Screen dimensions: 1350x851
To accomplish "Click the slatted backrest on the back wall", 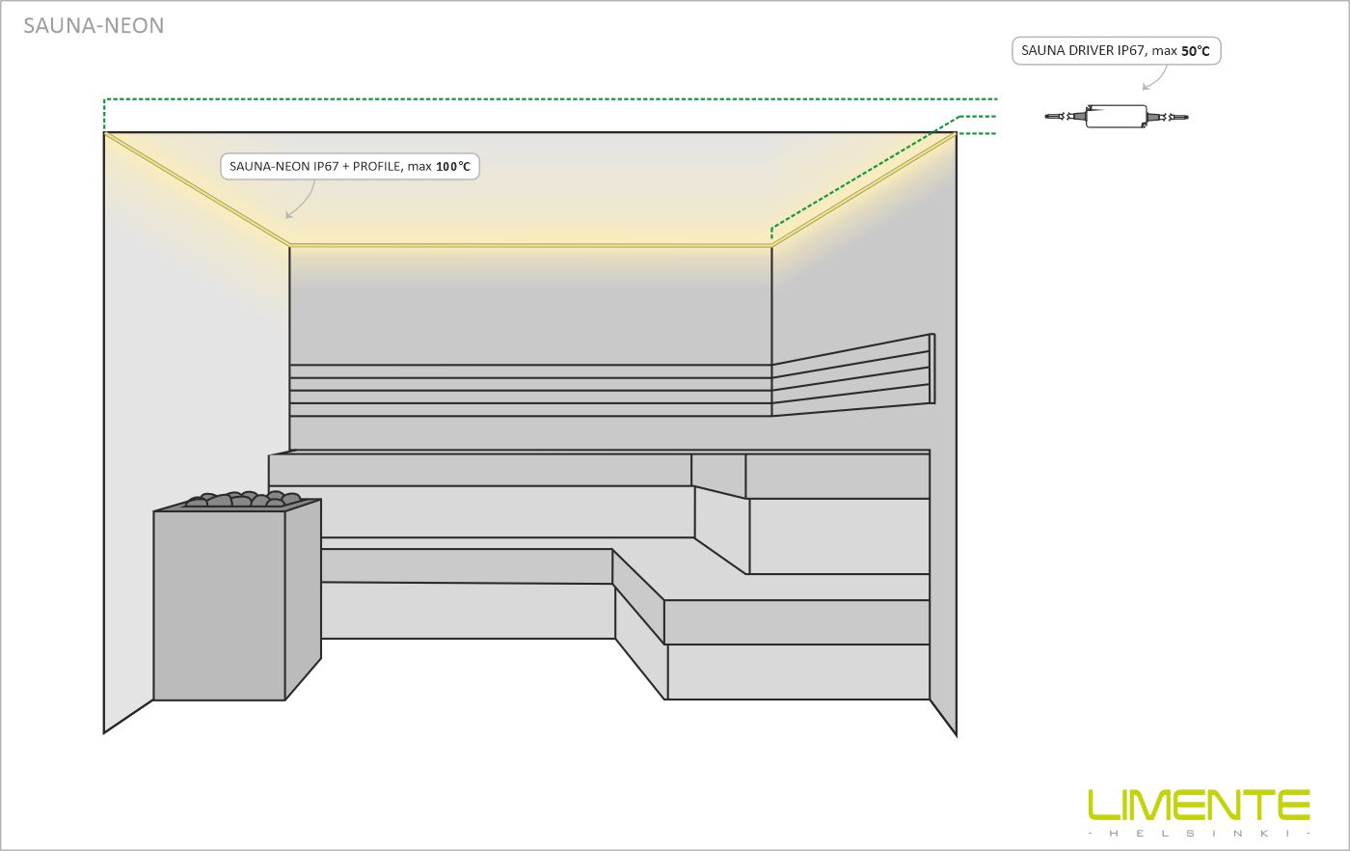I will (x=529, y=390).
